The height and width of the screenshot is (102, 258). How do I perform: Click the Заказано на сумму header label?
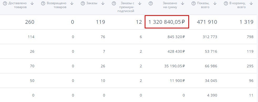(x=170, y=5)
